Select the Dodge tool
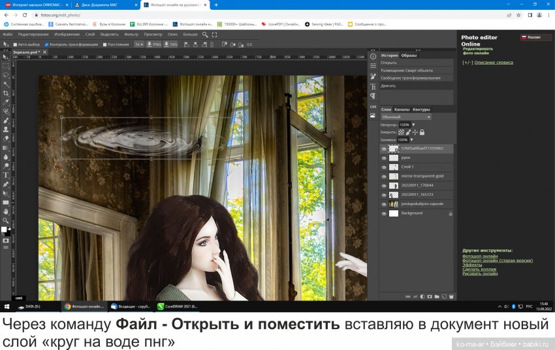The height and width of the screenshot is (350, 555). (6, 166)
